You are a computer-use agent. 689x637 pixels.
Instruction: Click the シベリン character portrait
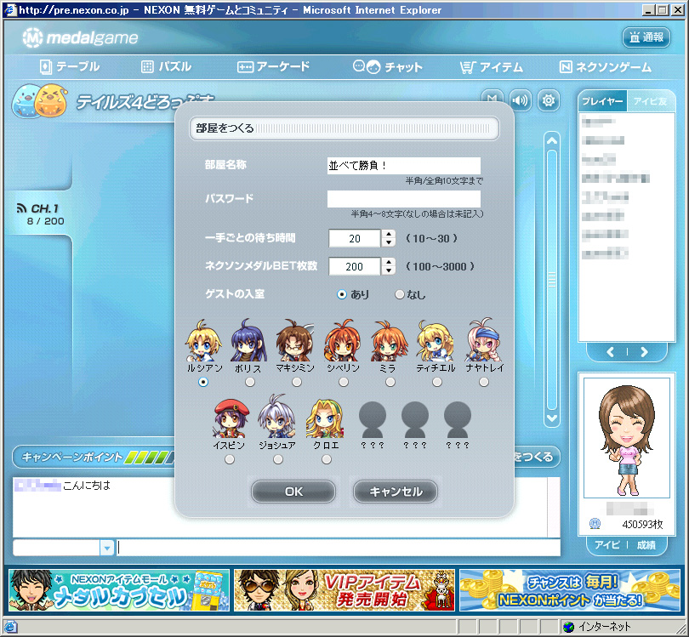pos(342,340)
